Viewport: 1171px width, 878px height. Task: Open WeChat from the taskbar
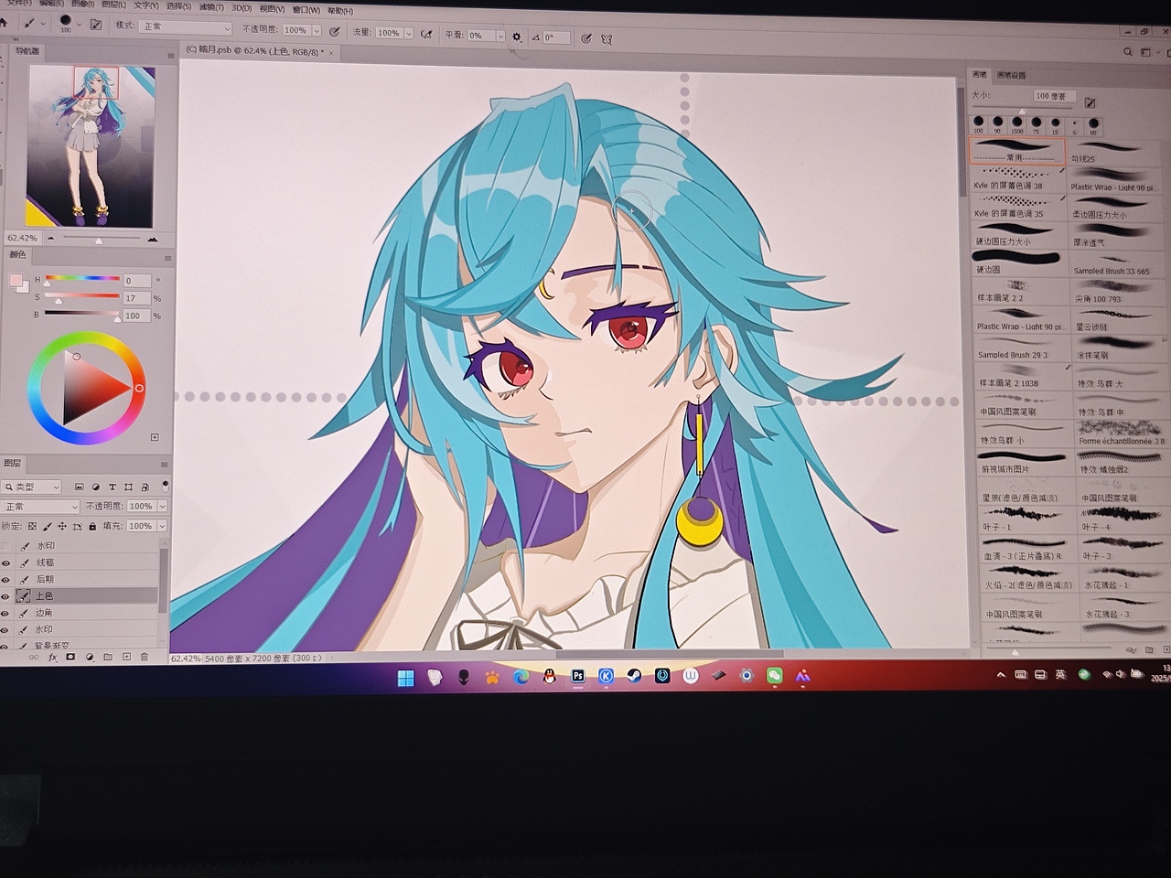pyautogui.click(x=775, y=676)
